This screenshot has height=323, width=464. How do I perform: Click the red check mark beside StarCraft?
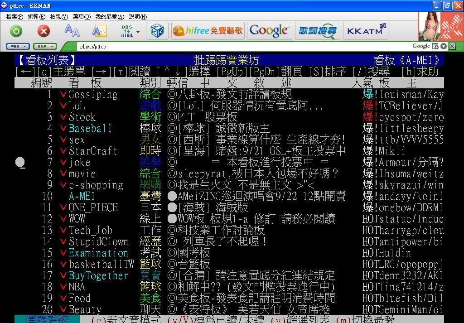(x=63, y=150)
